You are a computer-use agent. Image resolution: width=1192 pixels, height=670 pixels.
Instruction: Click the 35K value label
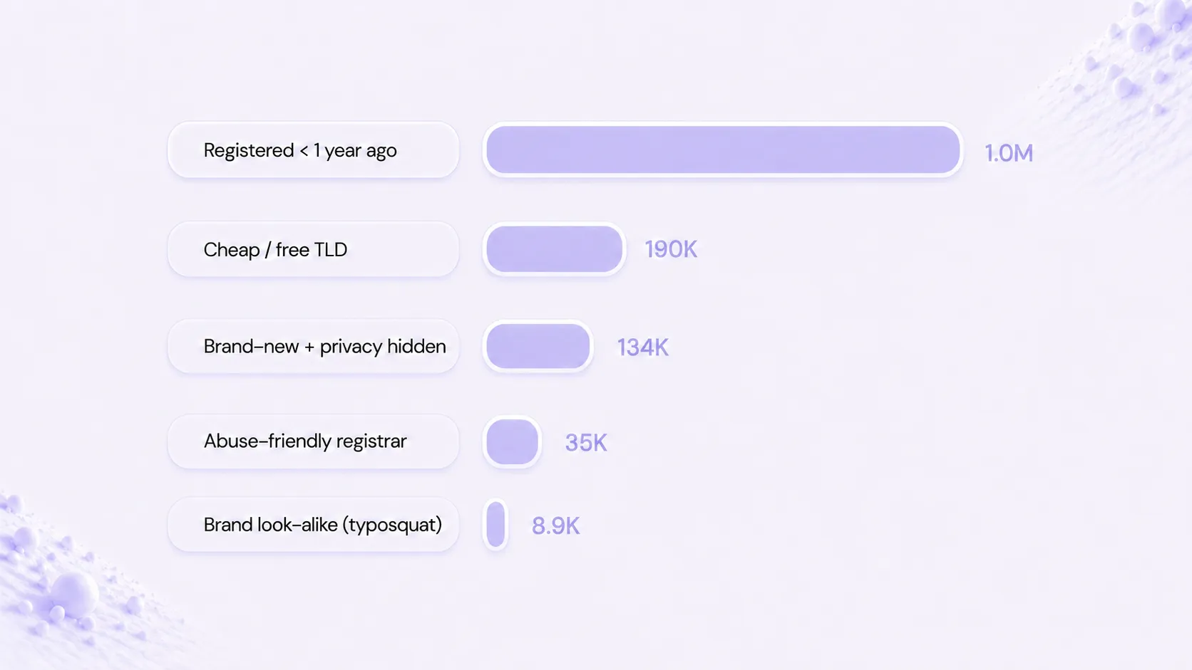point(586,443)
